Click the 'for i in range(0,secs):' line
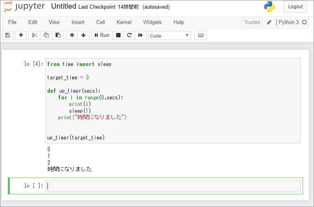 coord(91,97)
